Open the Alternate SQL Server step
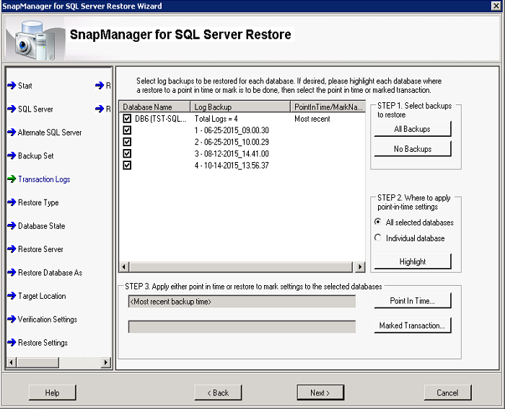This screenshot has width=505, height=409. (50, 132)
